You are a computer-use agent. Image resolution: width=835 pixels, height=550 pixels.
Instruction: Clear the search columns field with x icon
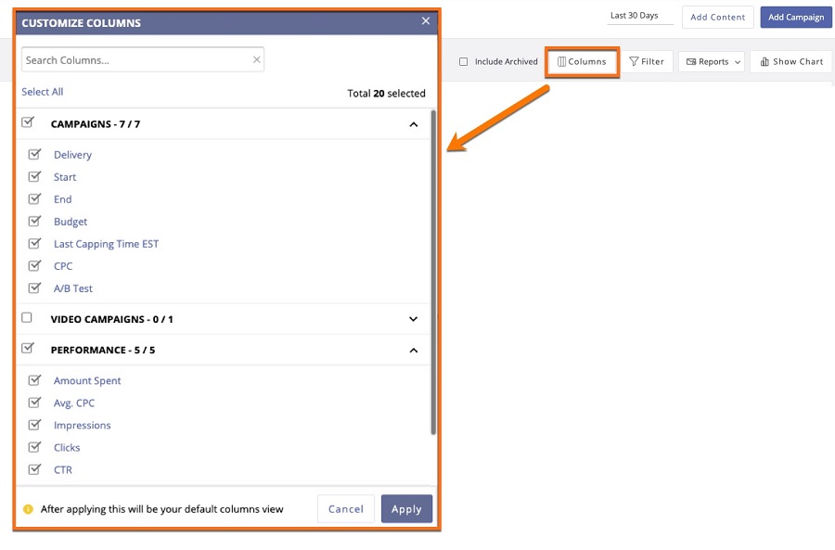256,60
